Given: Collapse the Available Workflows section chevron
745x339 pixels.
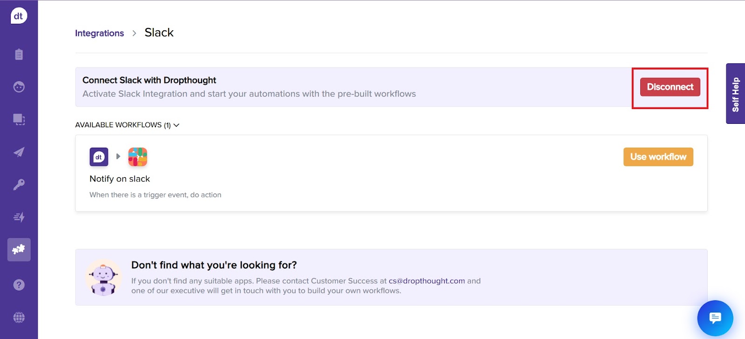Looking at the screenshot, I should (x=176, y=125).
